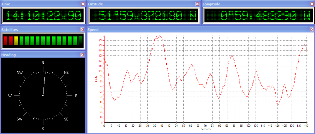
Task: Click the NE label on compass
Action: (66, 73)
